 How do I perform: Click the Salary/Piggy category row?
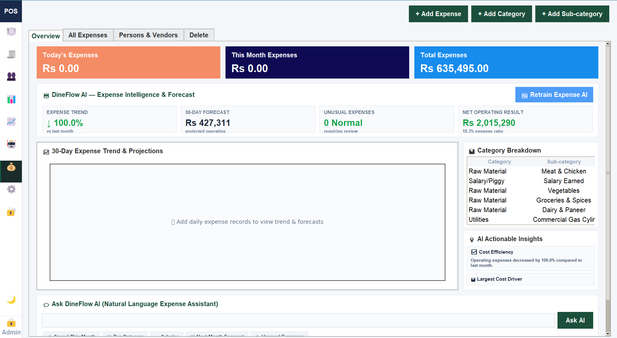[531, 181]
